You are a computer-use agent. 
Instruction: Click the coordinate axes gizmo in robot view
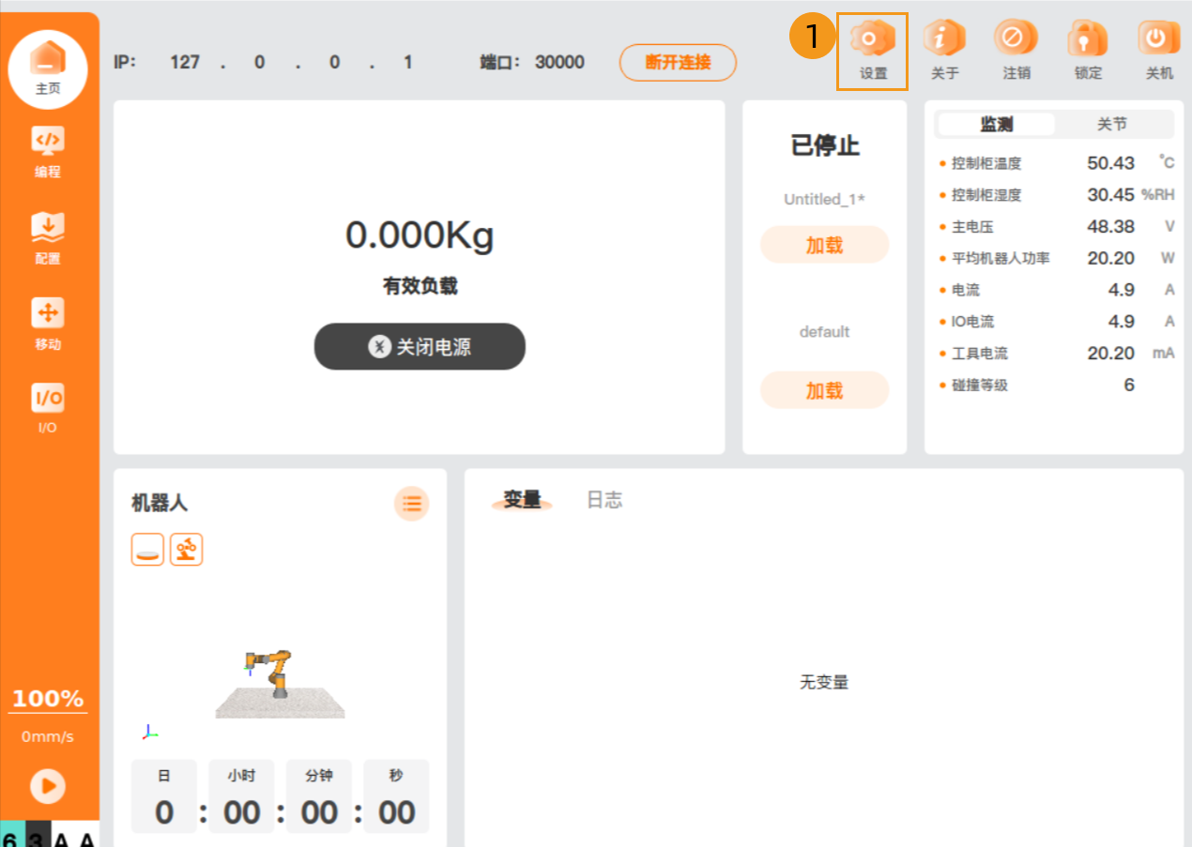click(x=149, y=732)
